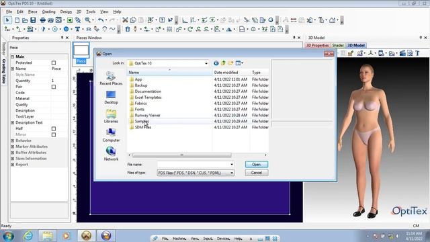Expand the Marker Attributes section
Screen dimensions: 430x242
[12, 147]
